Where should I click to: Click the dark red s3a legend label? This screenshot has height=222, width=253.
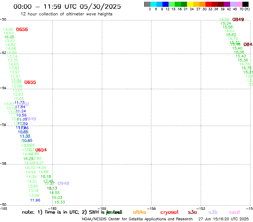pyautogui.click(x=192, y=212)
